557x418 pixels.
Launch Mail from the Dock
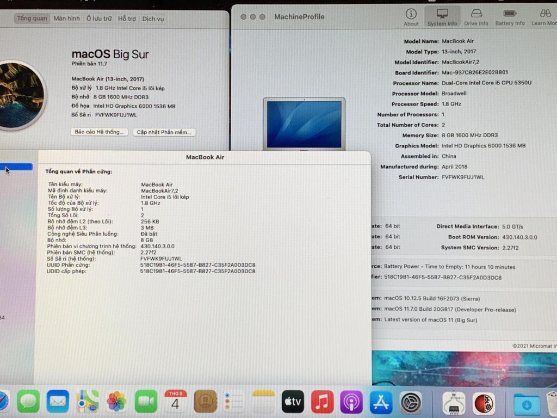coord(58,402)
